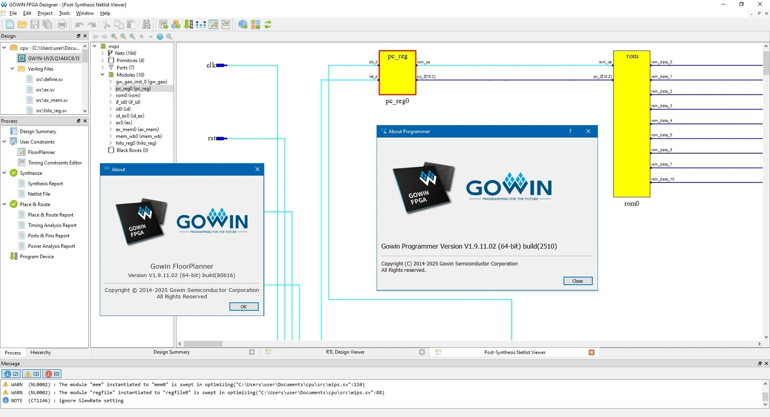Click the Redo arrow toolbar icon
This screenshot has width=770, height=417.
pos(92,24)
